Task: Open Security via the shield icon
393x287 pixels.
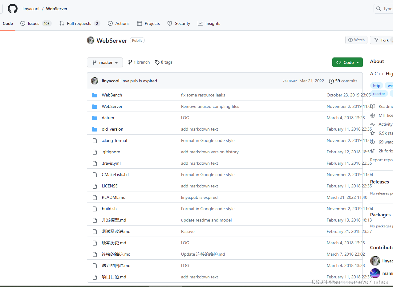Action: tap(170, 23)
